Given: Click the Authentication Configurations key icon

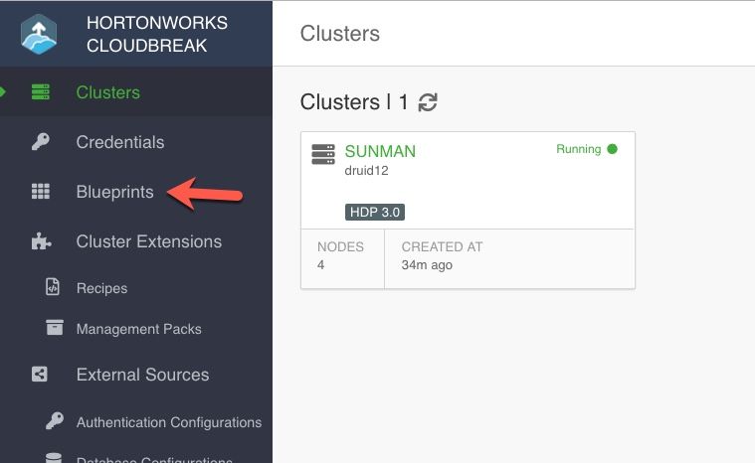Looking at the screenshot, I should (54, 422).
